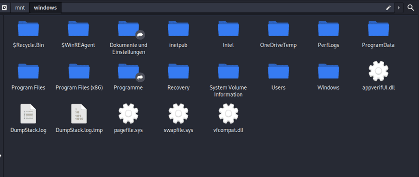Select the Program Files (x86) folder icon
The image size is (419, 177).
79,71
